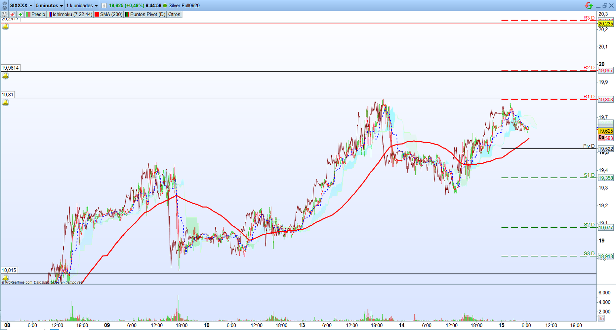616x330 pixels.
Task: Click the Puntos Pivot color swatch
Action: pos(127,15)
